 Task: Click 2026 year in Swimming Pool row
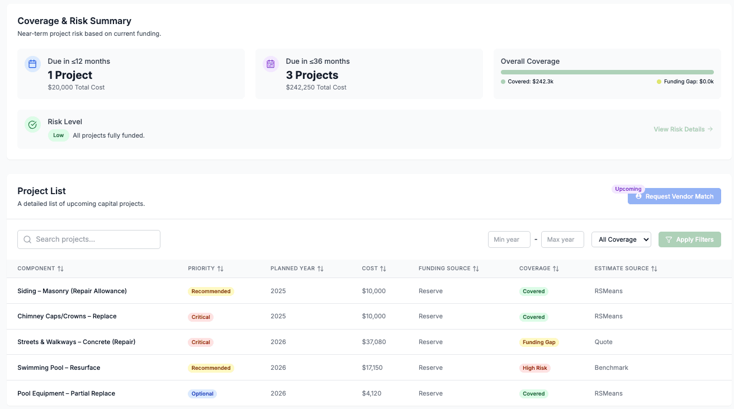point(278,368)
